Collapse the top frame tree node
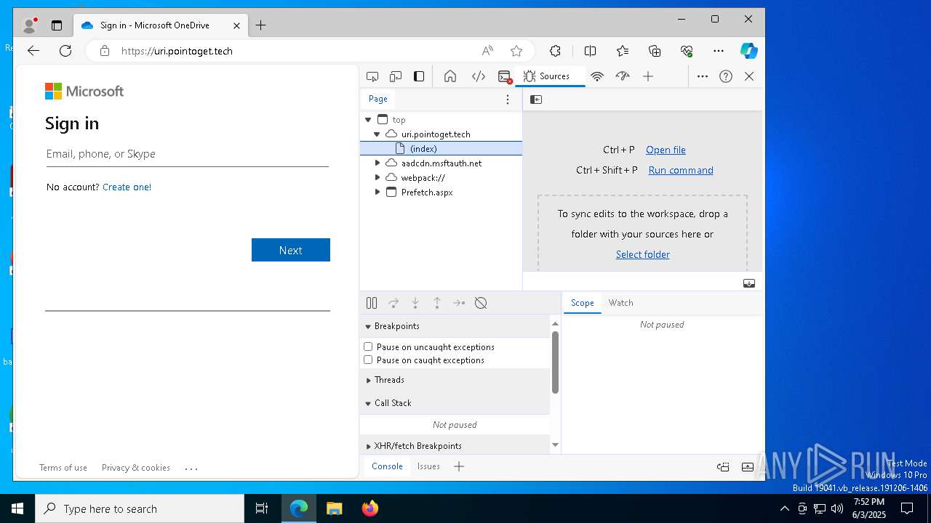The image size is (931, 523). (x=368, y=120)
